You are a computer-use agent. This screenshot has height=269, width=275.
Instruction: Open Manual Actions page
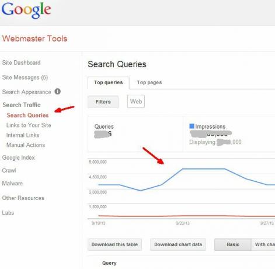click(26, 145)
